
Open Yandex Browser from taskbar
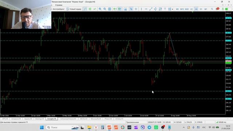(x=96, y=127)
